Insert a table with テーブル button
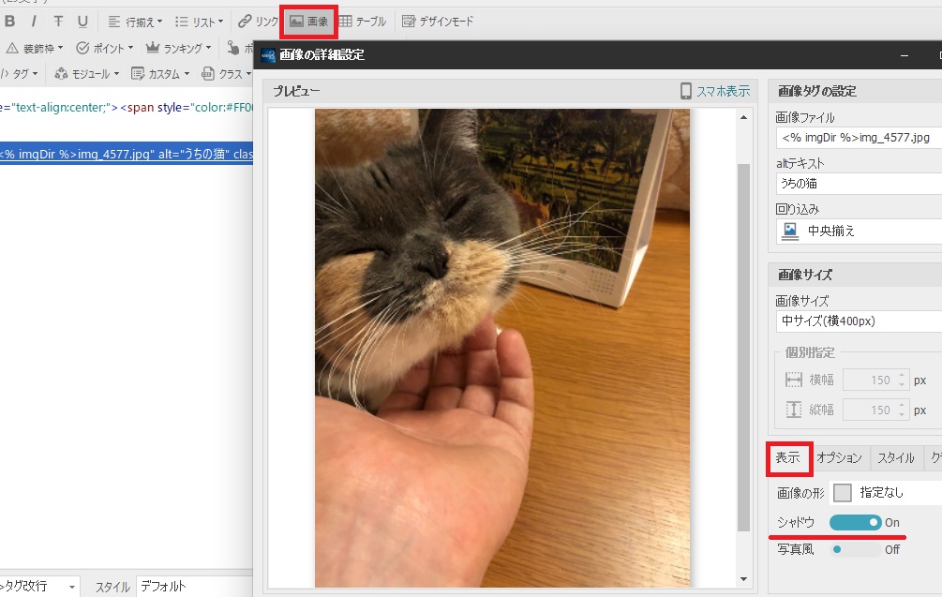Image resolution: width=942 pixels, height=597 pixels. tap(362, 22)
